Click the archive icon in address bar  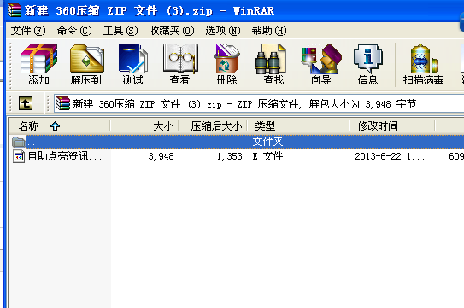[x=63, y=103]
